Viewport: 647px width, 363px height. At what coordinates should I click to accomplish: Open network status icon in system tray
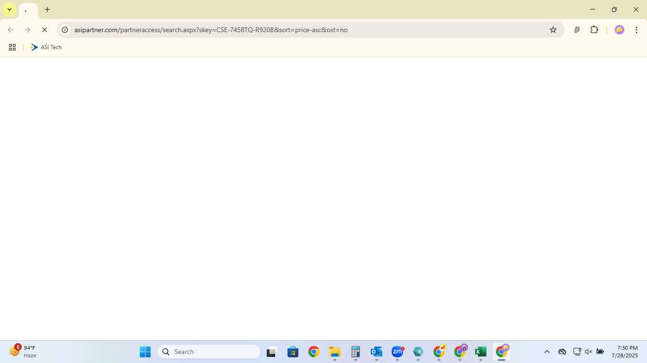point(577,352)
